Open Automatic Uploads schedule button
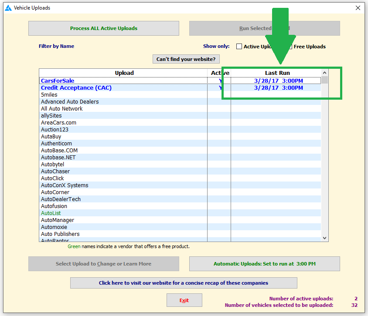Screen dimensions: 368x316 (x=265, y=264)
